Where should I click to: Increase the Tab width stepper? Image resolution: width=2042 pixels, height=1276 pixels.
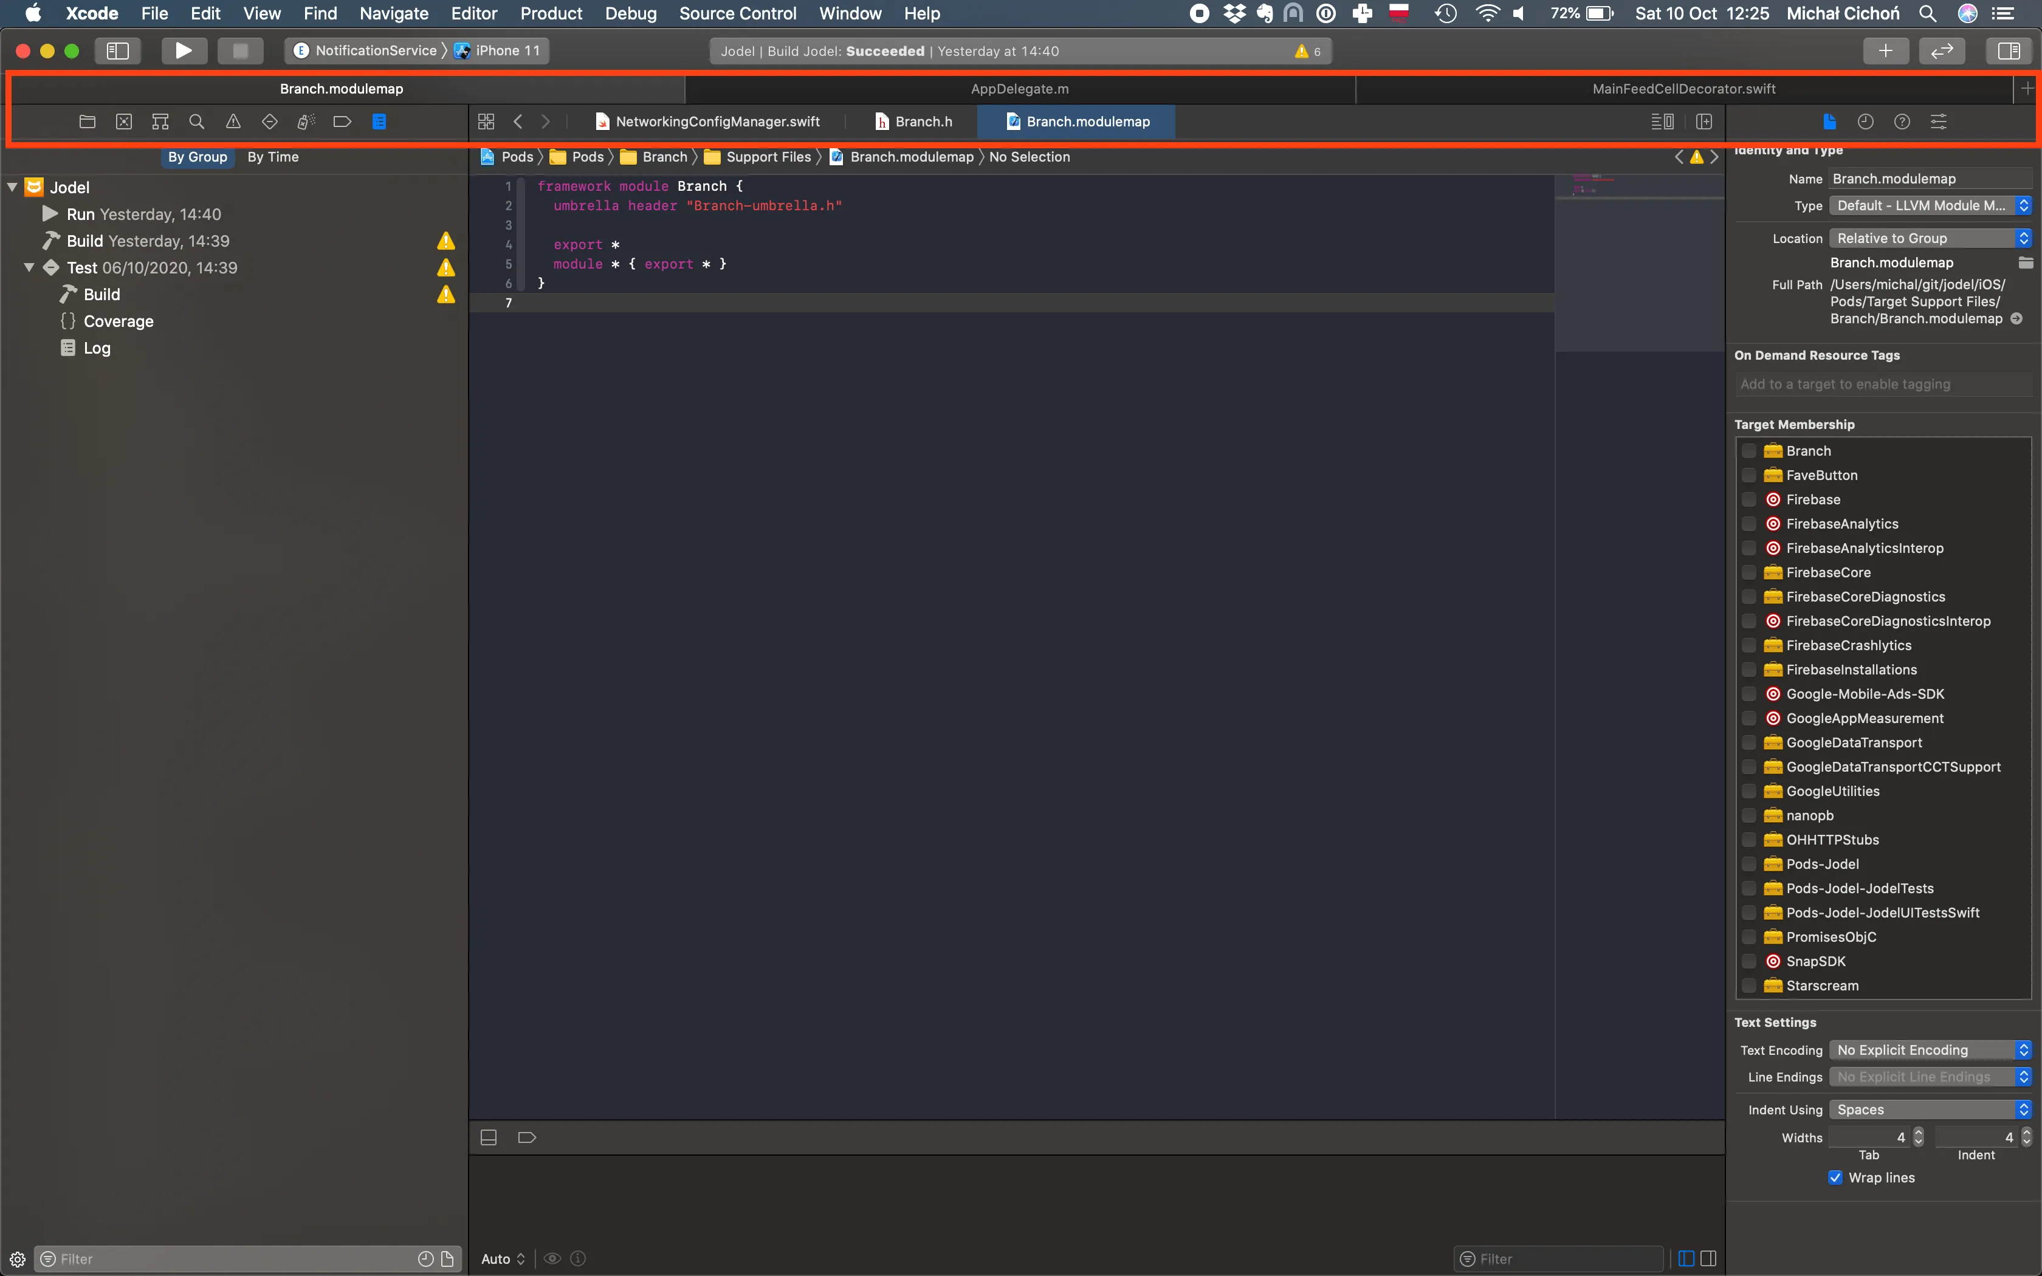pos(1918,1131)
